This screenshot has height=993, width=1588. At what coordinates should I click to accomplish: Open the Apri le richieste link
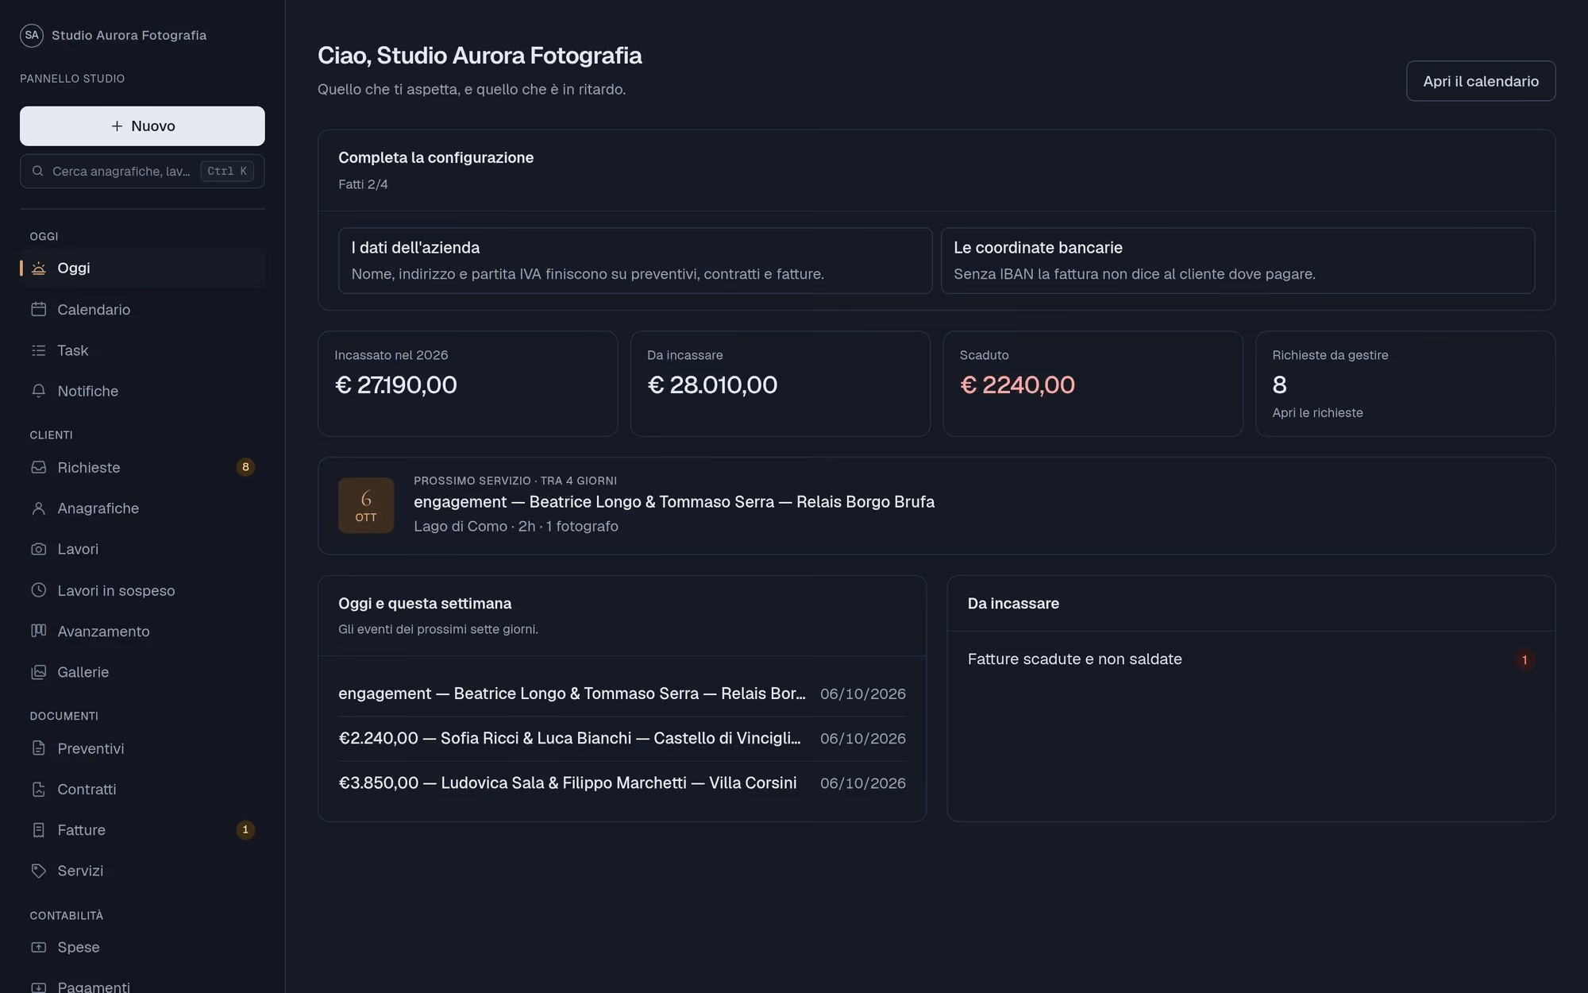point(1317,413)
